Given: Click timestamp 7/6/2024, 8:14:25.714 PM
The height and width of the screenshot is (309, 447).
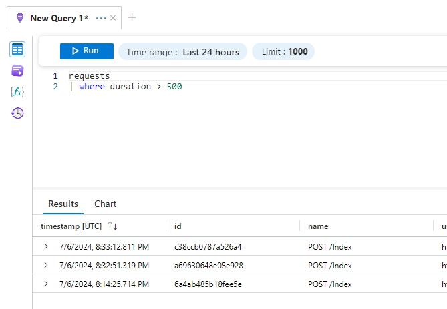Looking at the screenshot, I should click(x=104, y=284).
